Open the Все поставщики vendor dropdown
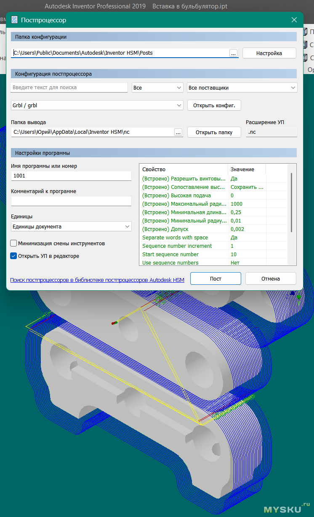 tap(242, 87)
